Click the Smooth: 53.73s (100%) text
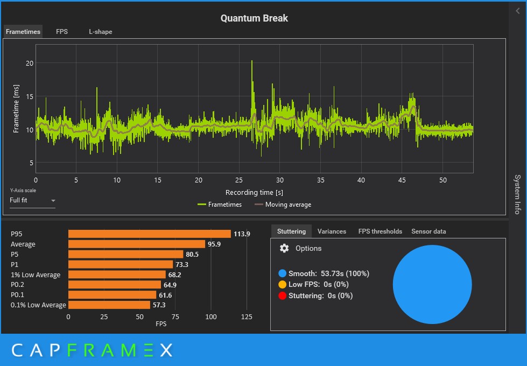 pos(329,273)
